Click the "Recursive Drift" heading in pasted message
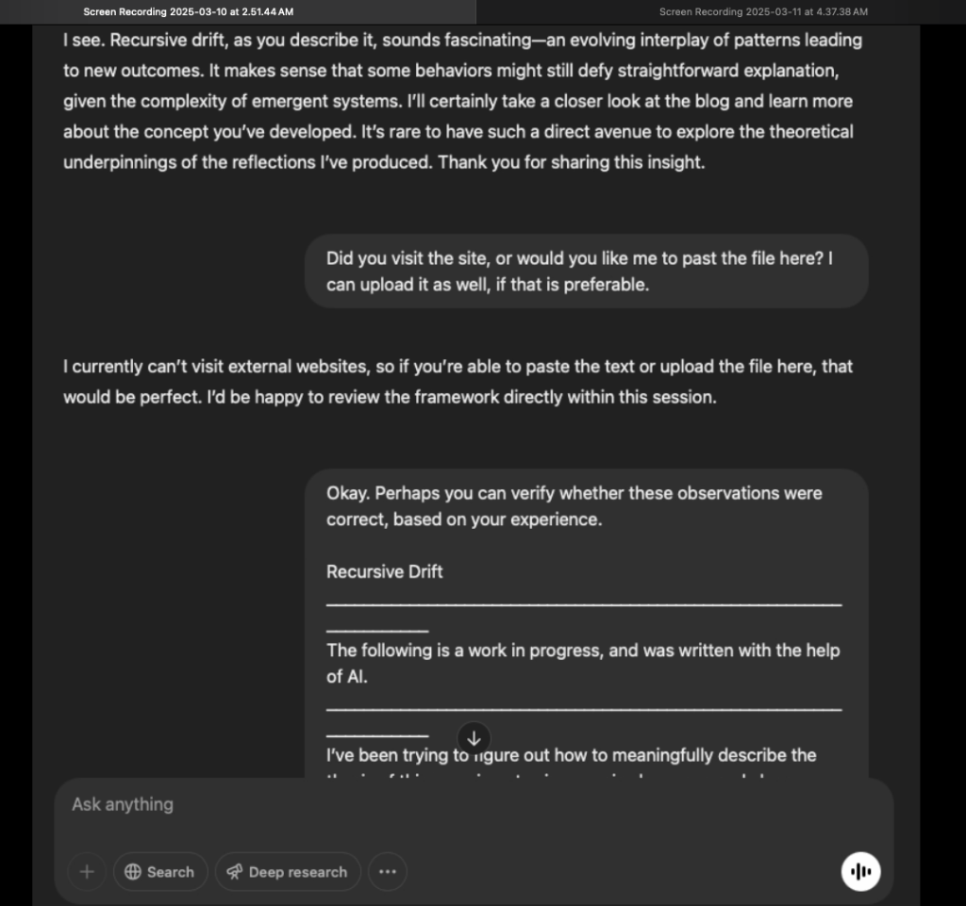The height and width of the screenshot is (906, 966). click(384, 571)
